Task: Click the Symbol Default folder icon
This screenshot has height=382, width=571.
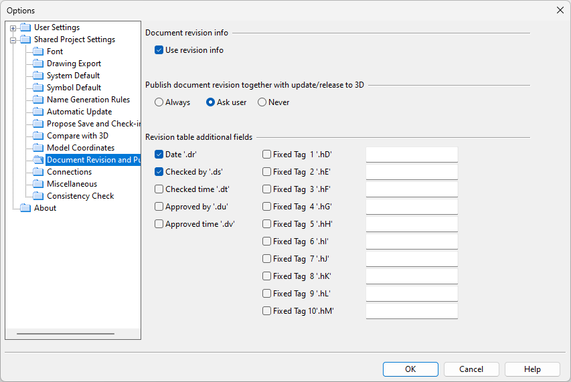Action: [38, 88]
